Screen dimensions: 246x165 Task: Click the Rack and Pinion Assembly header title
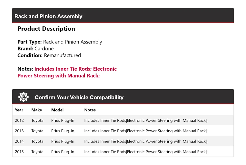[48, 16]
